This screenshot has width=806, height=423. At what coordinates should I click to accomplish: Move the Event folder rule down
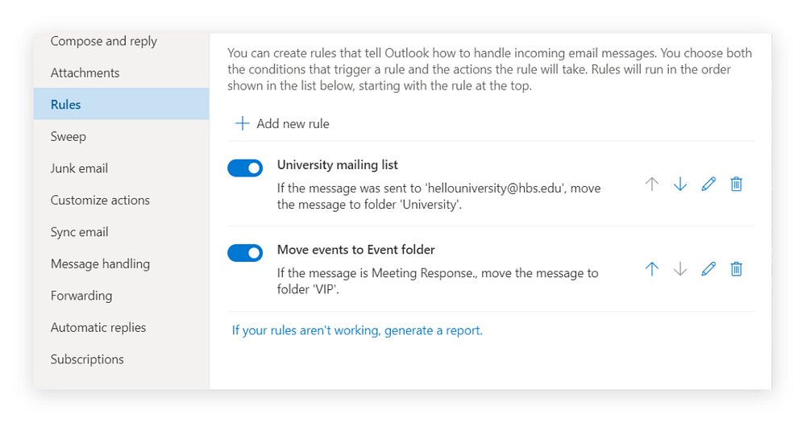[x=680, y=269]
